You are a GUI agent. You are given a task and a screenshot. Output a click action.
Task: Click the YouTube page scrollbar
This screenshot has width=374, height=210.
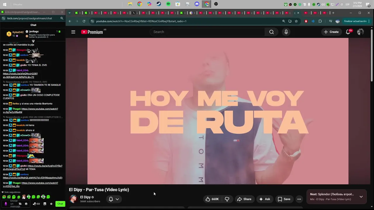click(372, 55)
